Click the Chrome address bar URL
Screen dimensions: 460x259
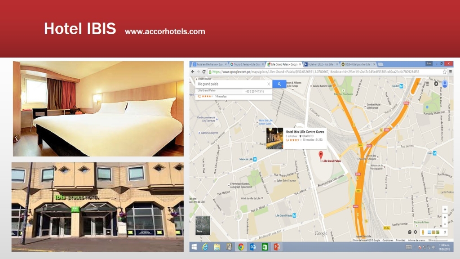click(316, 71)
